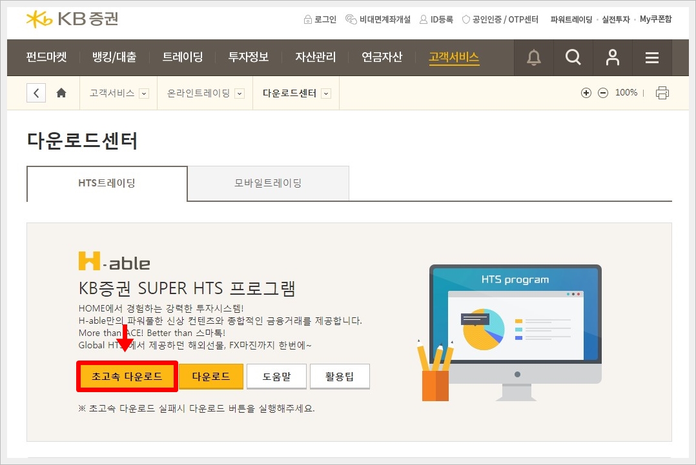Click the KB증권 SUPER HTS 프로그램 title
Screen dimensions: 696x465
click(x=187, y=288)
